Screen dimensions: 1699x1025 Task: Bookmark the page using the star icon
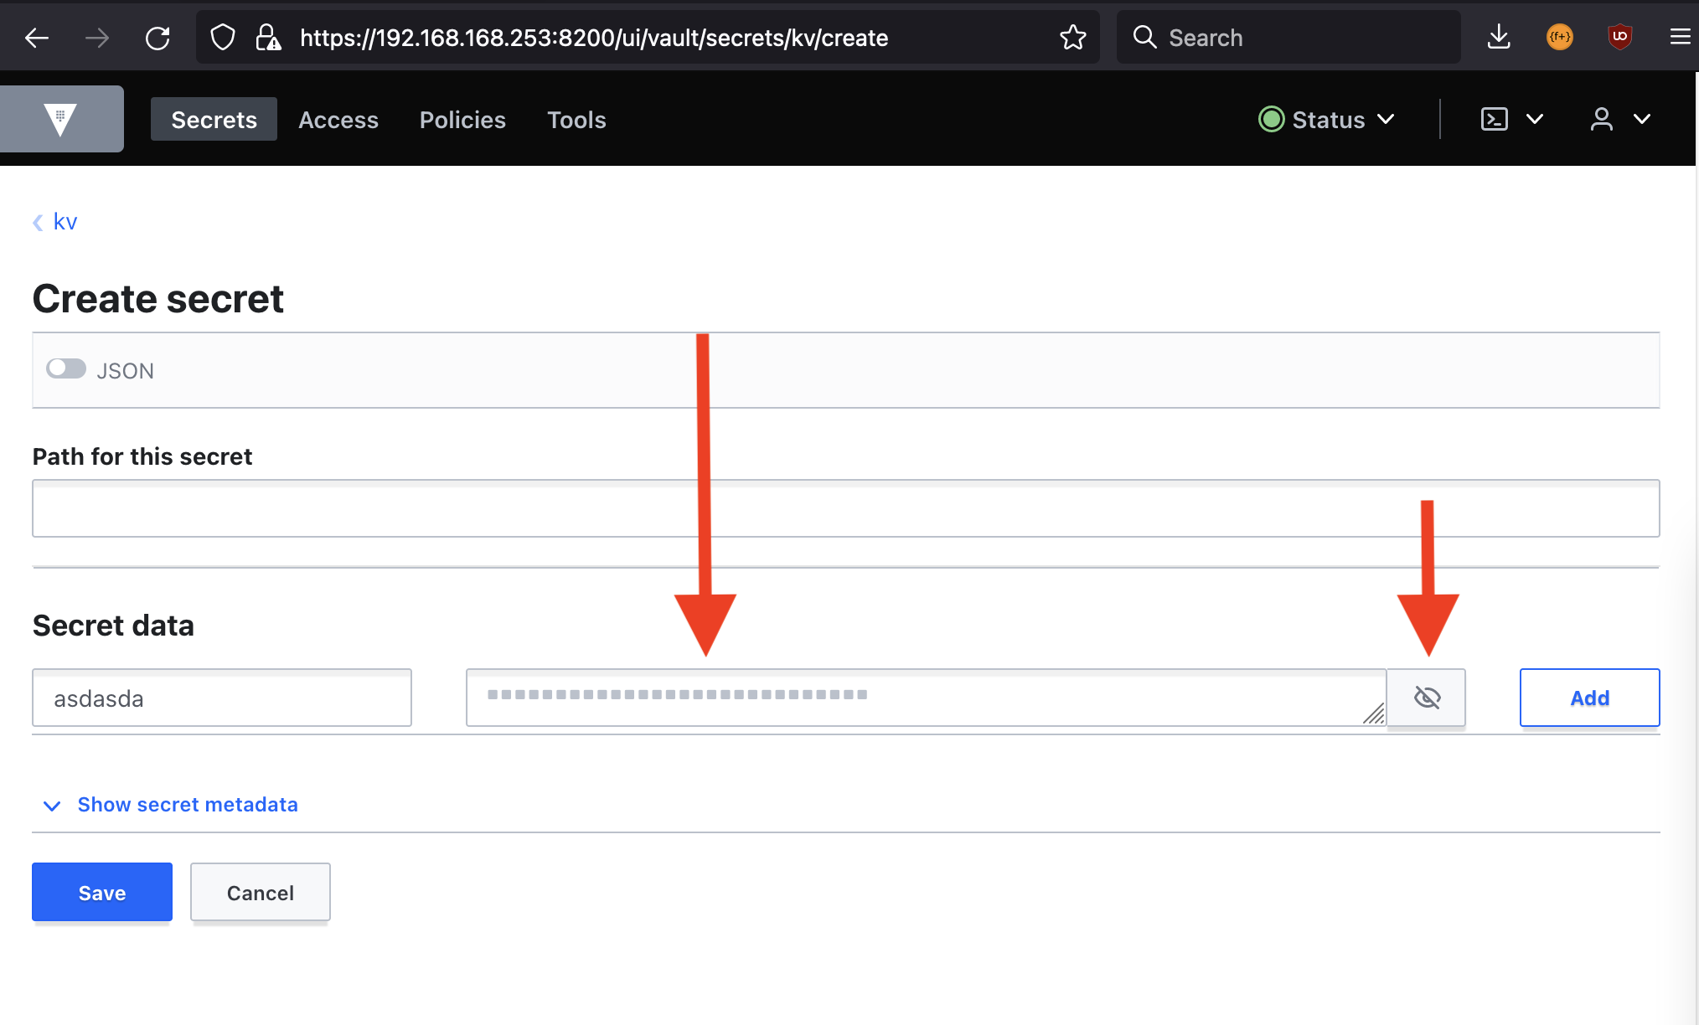click(x=1072, y=37)
